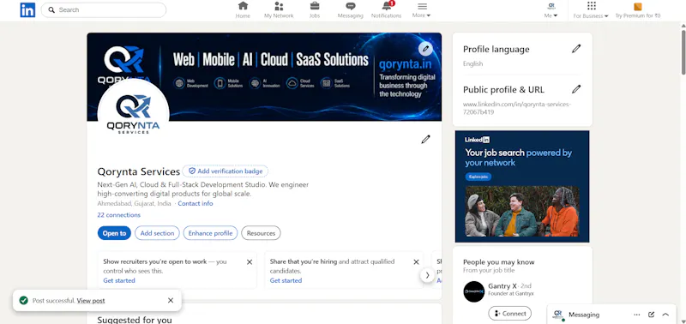
Task: Get started with open to work card
Action: point(119,280)
